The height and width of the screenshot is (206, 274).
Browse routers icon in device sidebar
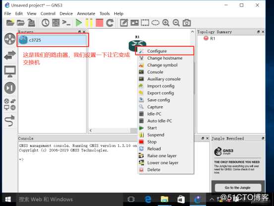(x=10, y=39)
